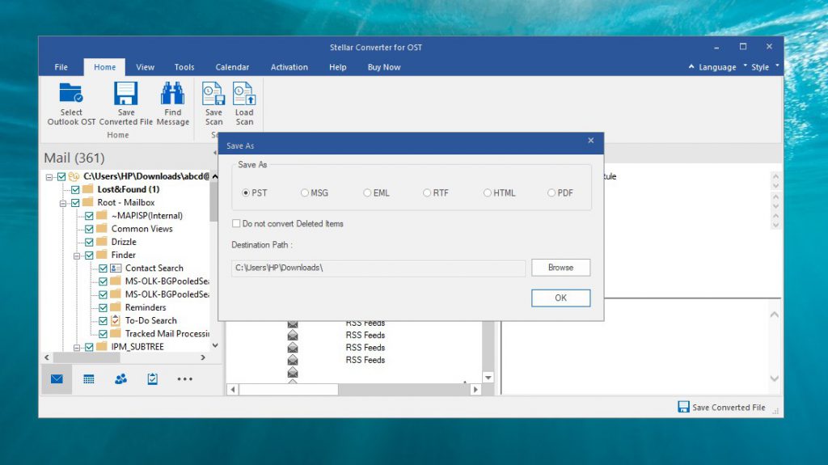Screen dimensions: 828x465
Task: Open the Style dropdown
Action: pyautogui.click(x=761, y=67)
